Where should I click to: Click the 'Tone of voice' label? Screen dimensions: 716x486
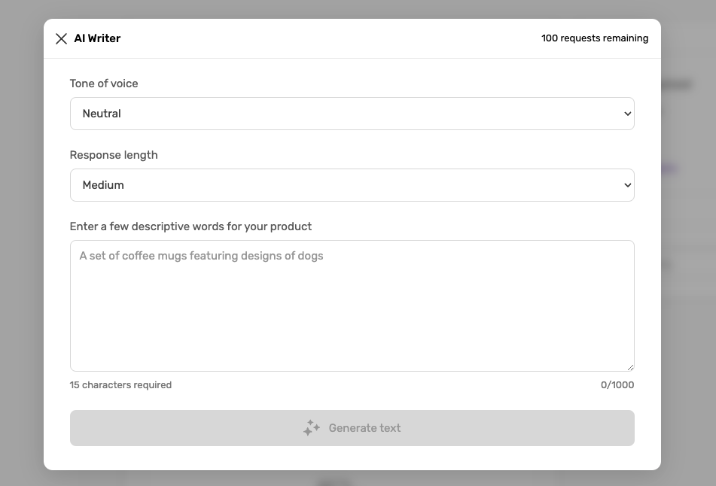coord(104,84)
